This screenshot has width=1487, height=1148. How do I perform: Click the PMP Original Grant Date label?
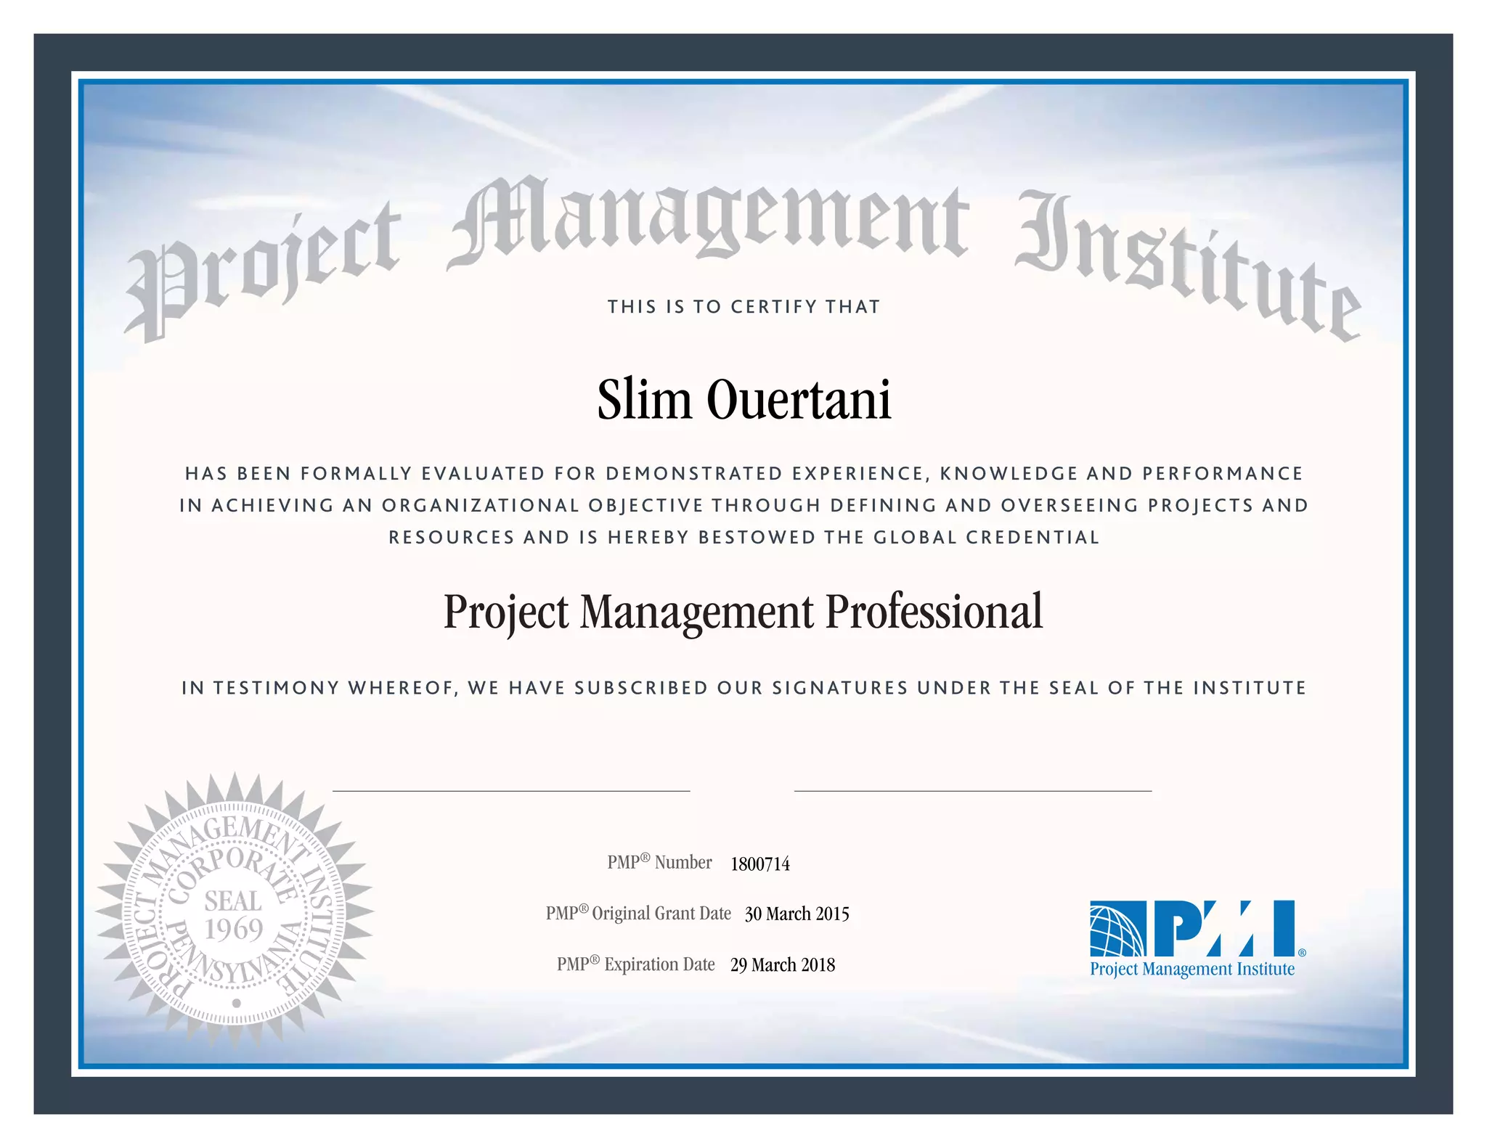638,914
